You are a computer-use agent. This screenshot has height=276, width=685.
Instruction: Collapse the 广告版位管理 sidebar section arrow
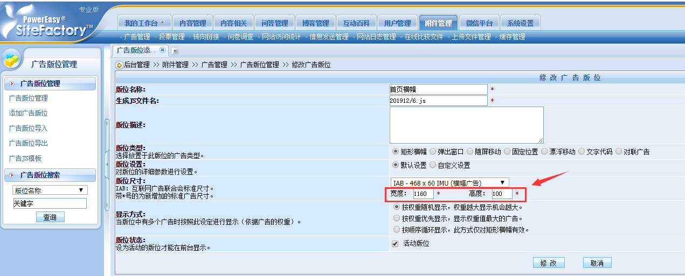[x=12, y=84]
